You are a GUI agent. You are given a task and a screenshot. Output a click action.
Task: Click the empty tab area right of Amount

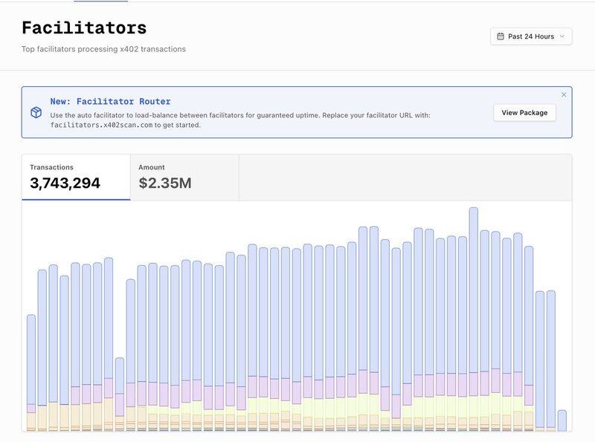click(405, 177)
